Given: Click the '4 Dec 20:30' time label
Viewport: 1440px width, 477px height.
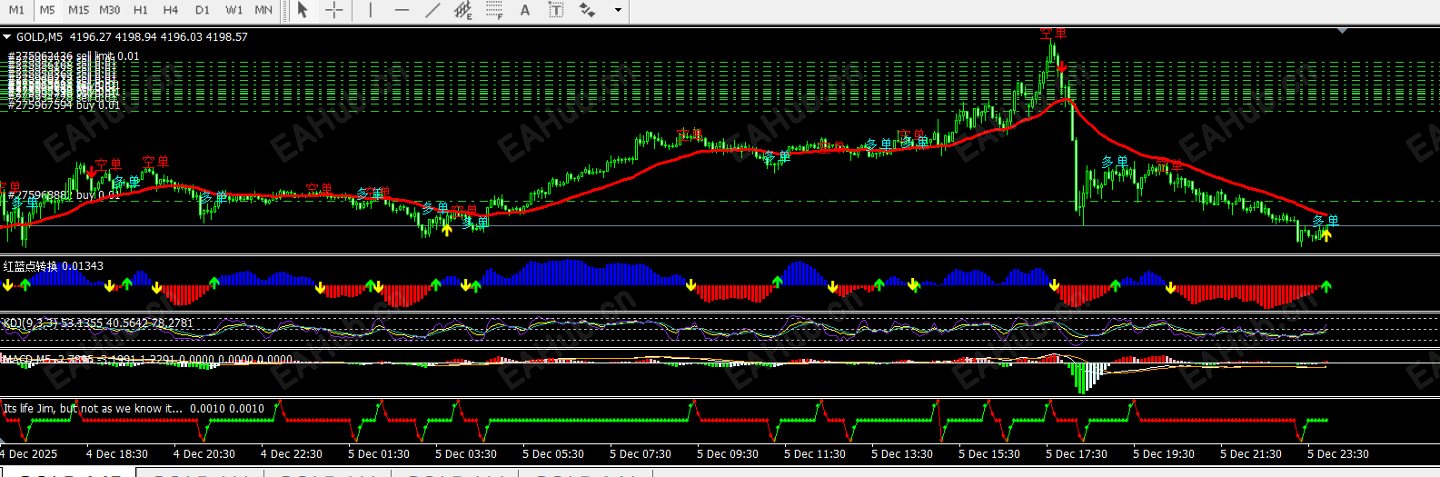Looking at the screenshot, I should (204, 454).
